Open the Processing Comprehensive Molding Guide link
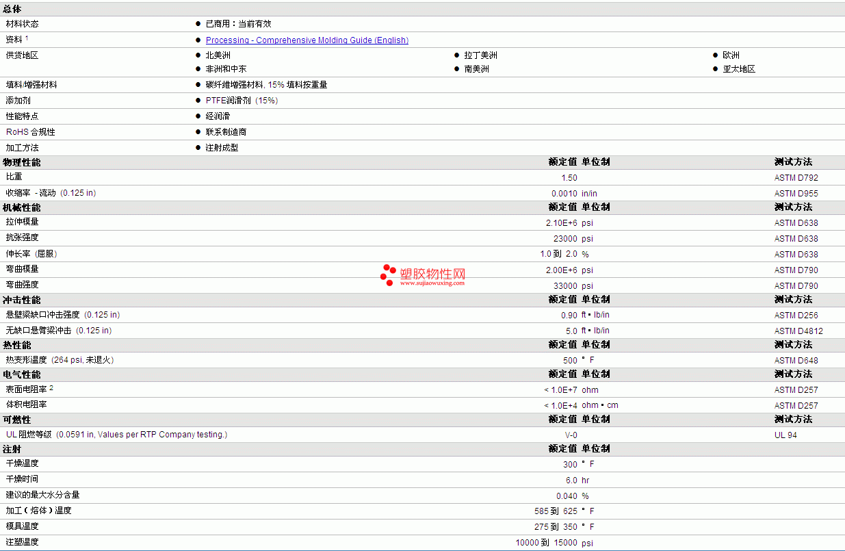This screenshot has height=551, width=845. click(307, 40)
